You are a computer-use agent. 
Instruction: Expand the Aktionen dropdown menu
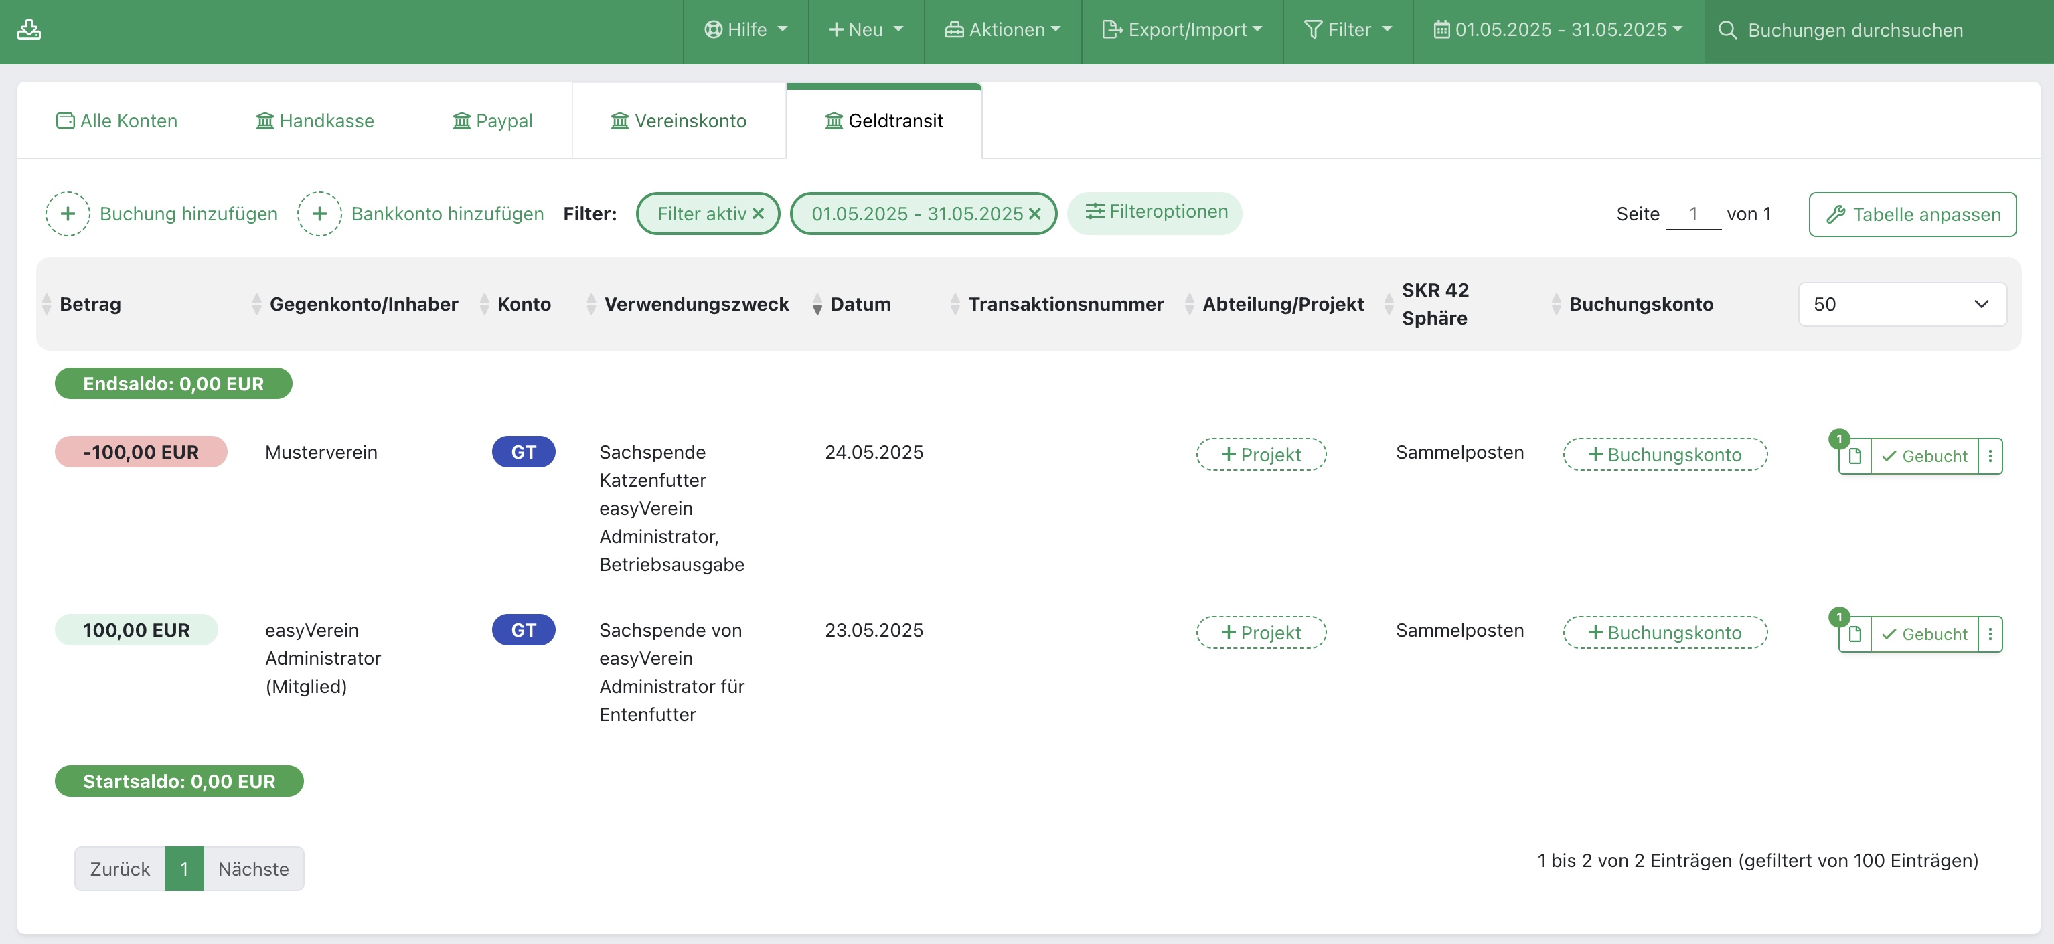(1003, 30)
